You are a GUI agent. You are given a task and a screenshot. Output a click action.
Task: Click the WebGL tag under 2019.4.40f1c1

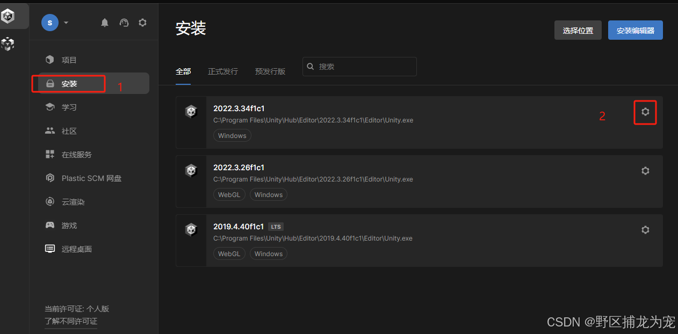(229, 254)
